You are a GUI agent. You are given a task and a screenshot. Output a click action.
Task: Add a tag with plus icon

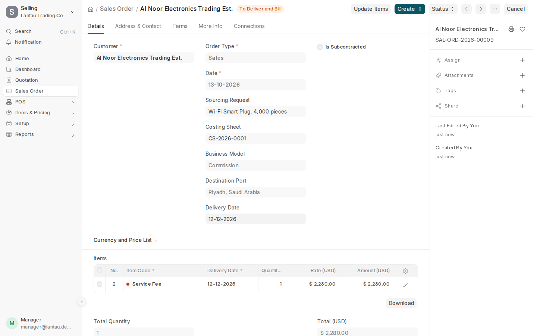click(522, 91)
